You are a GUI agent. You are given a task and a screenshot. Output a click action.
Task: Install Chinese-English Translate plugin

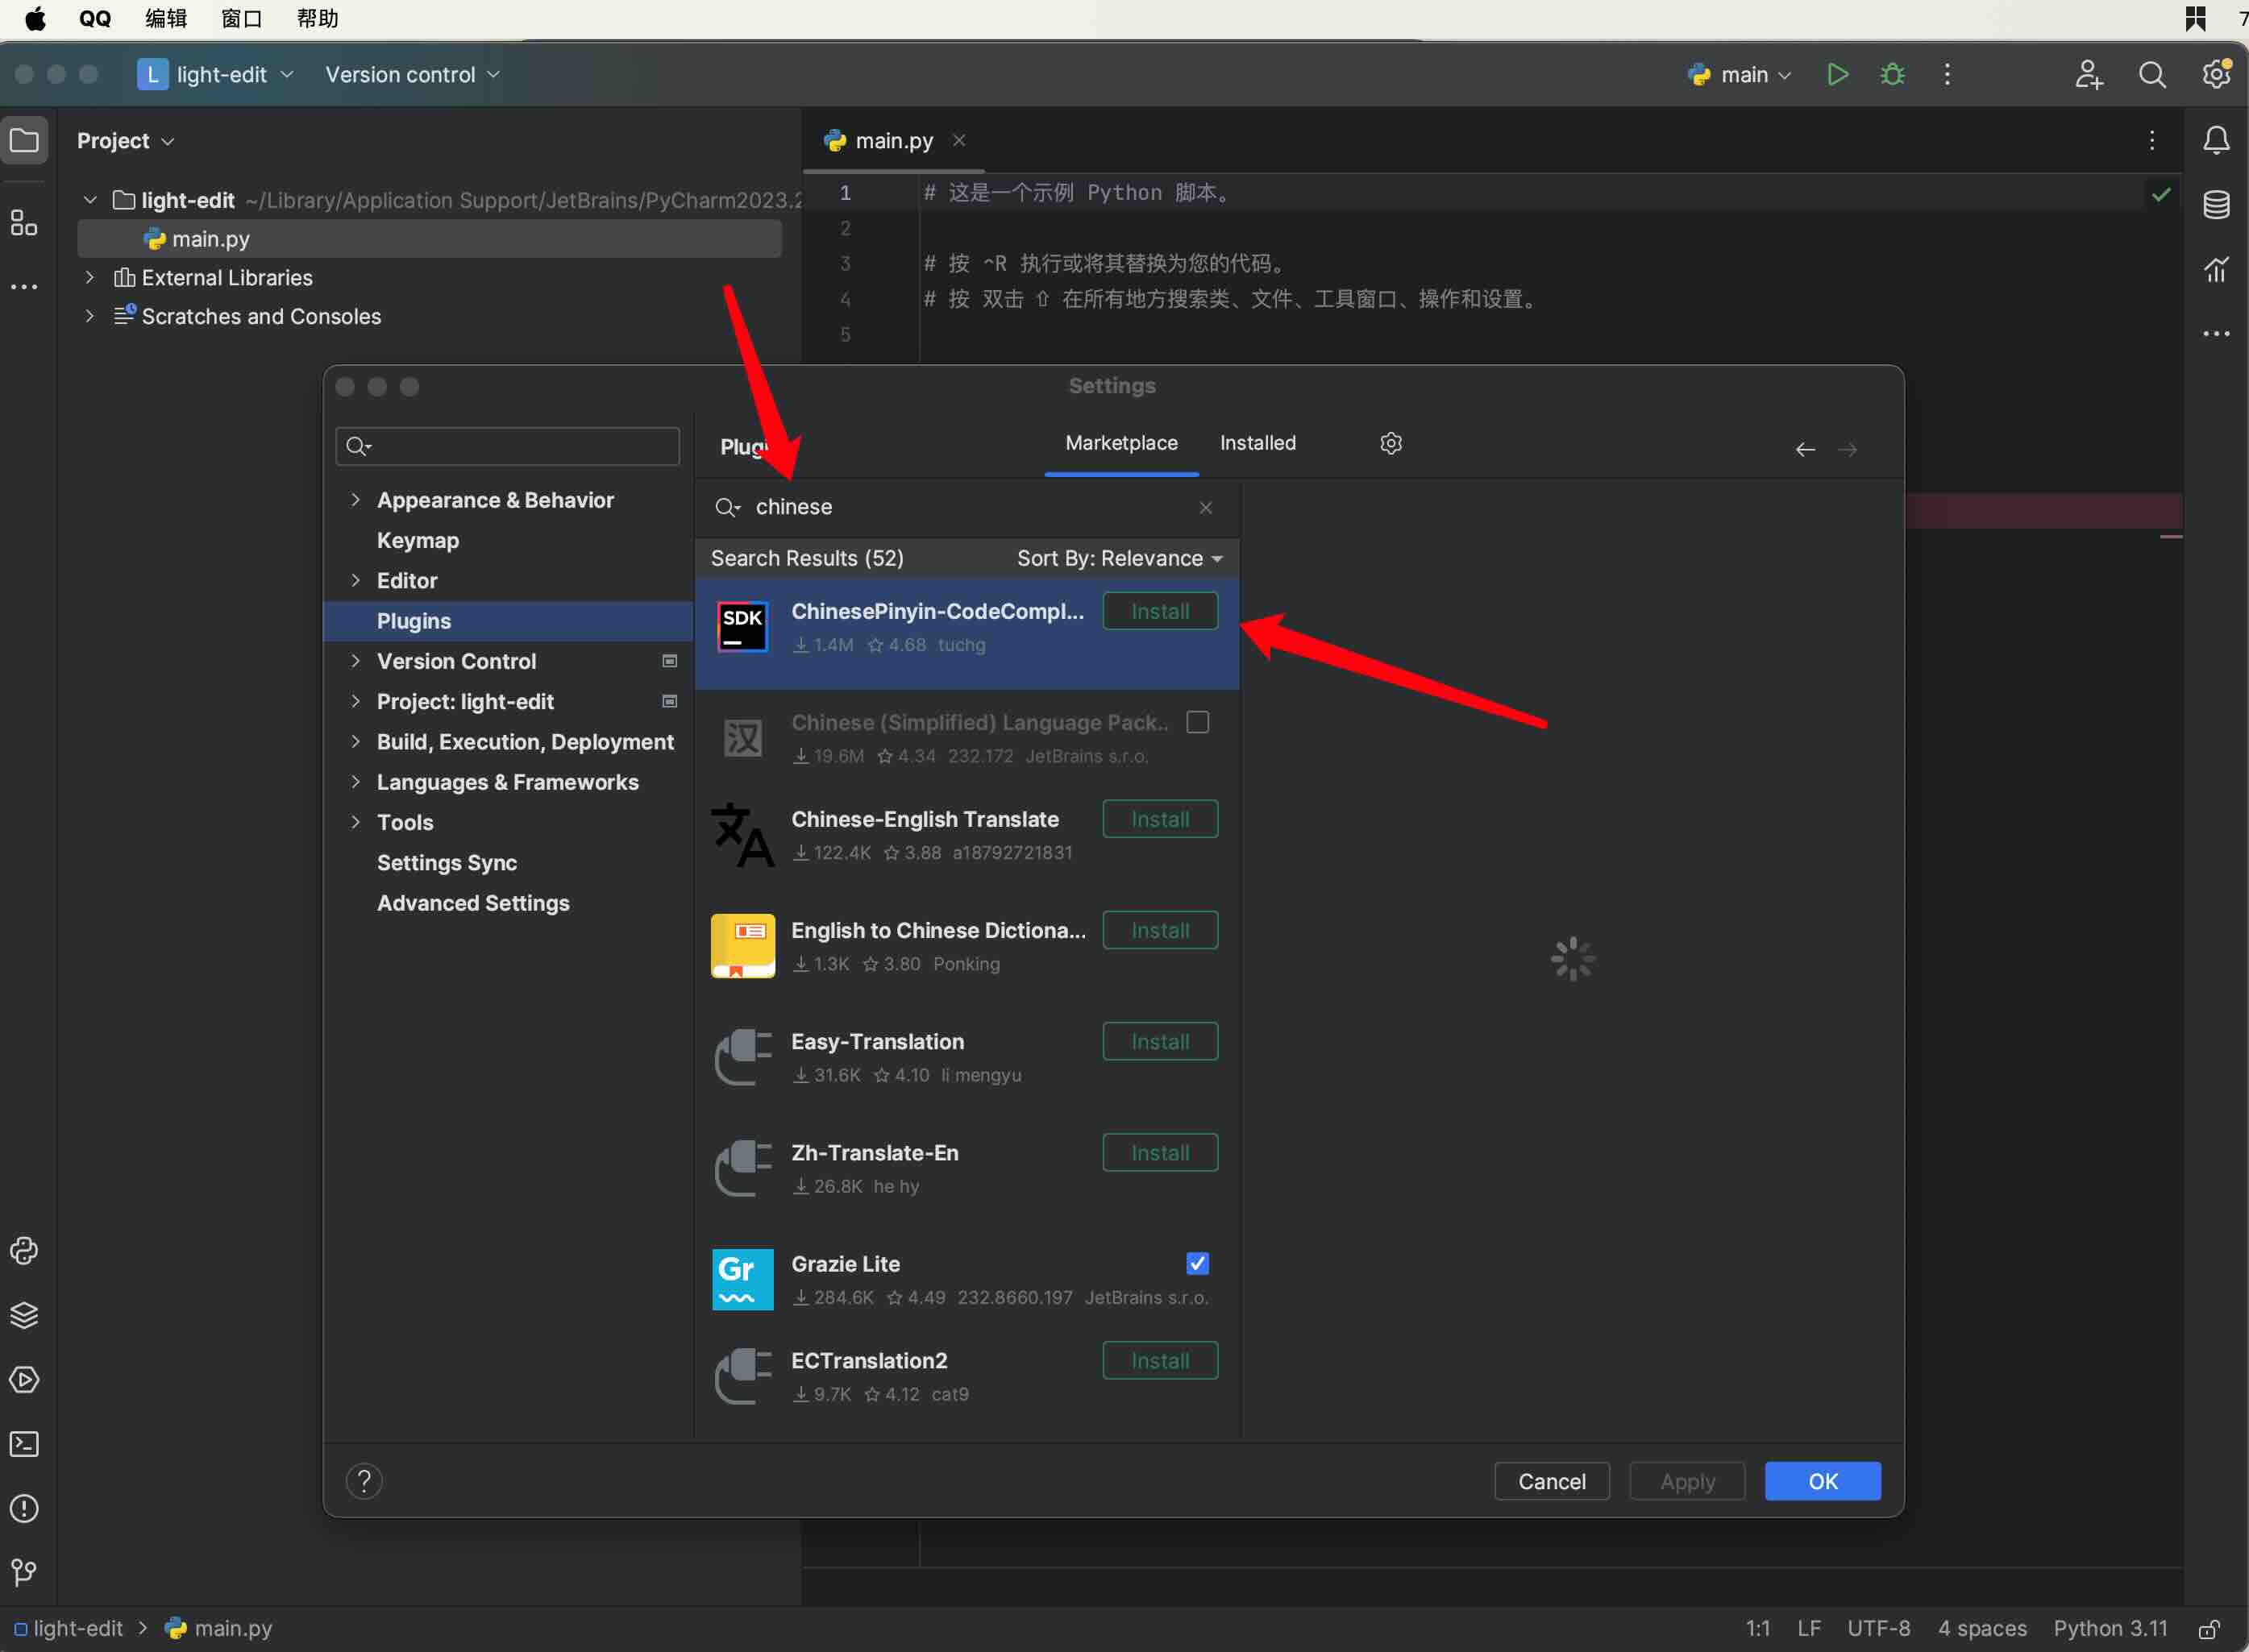tap(1160, 820)
